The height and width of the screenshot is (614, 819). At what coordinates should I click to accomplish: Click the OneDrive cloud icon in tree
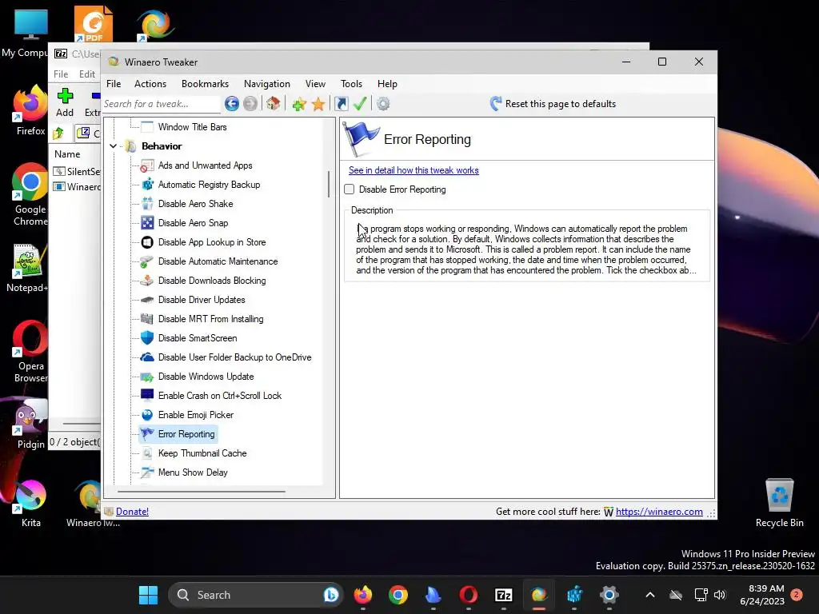147,357
